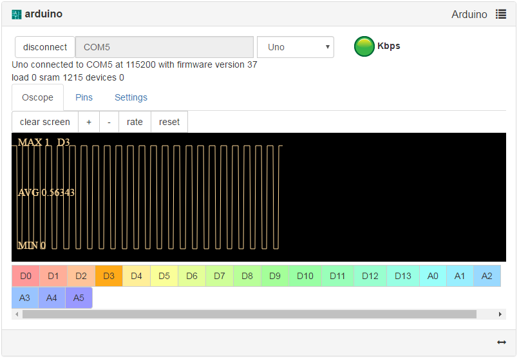Viewport: 519px width, 359px height.
Task: Click the COM5 port input field
Action: coord(164,47)
